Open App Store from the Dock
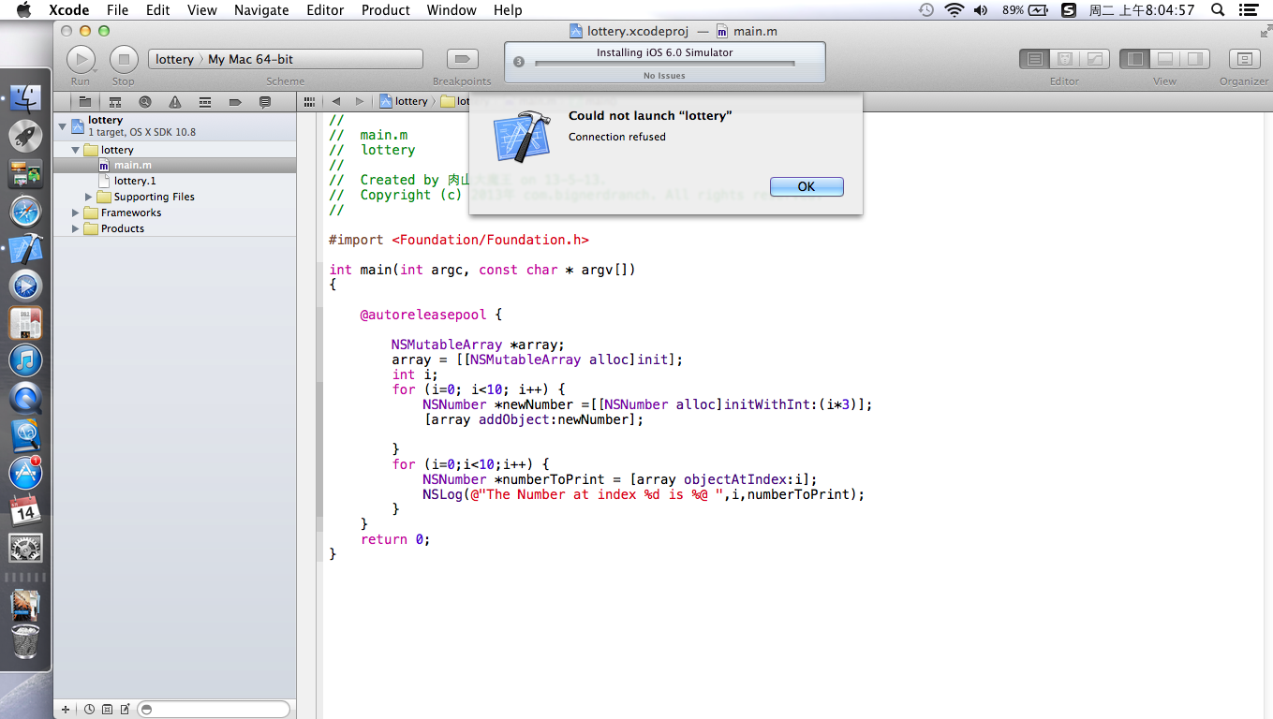 tap(25, 473)
